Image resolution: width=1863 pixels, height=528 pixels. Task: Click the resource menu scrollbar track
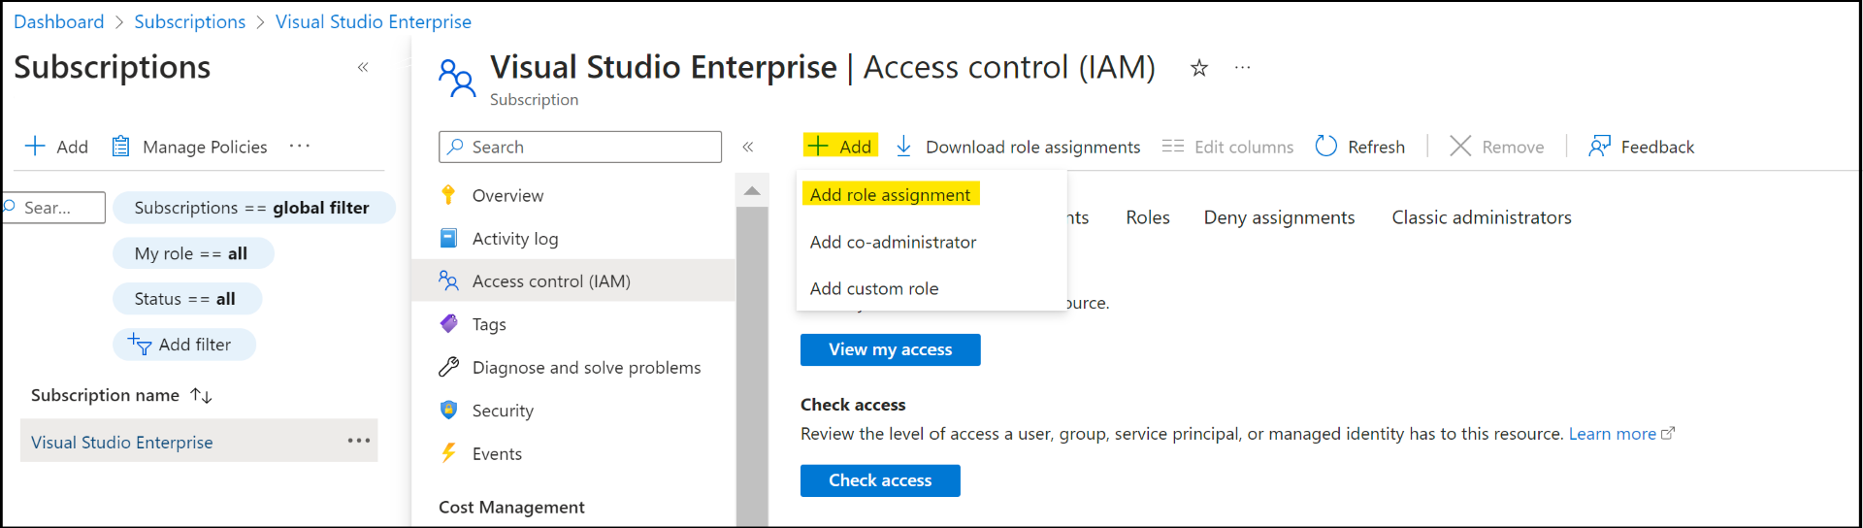tap(752, 367)
